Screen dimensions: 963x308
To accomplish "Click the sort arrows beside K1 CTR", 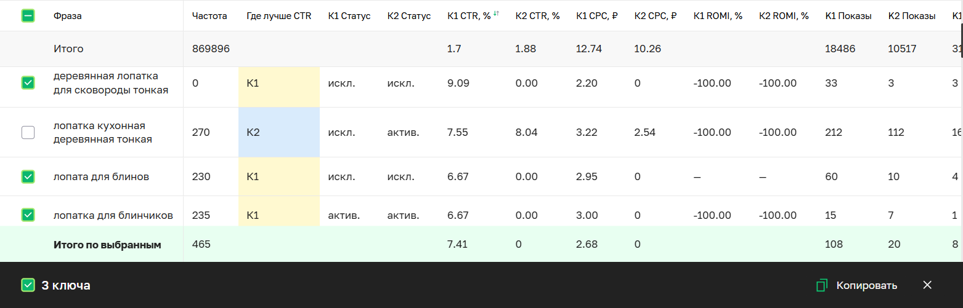I will pyautogui.click(x=496, y=13).
